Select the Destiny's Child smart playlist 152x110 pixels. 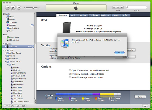click(x=18, y=76)
